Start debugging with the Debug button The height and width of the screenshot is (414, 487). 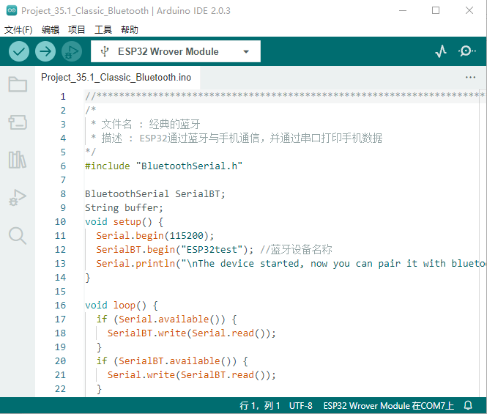(71, 51)
